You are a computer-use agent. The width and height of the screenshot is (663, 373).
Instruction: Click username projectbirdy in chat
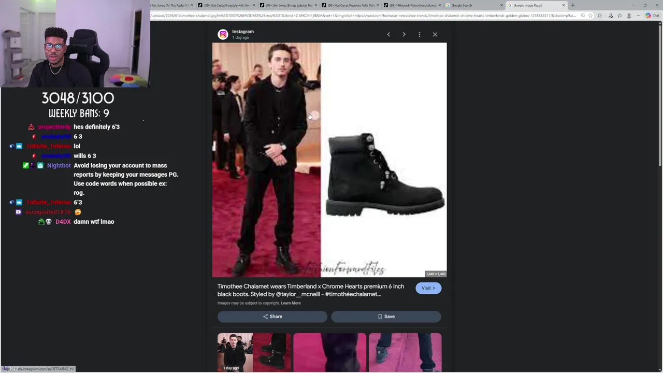[x=54, y=127]
